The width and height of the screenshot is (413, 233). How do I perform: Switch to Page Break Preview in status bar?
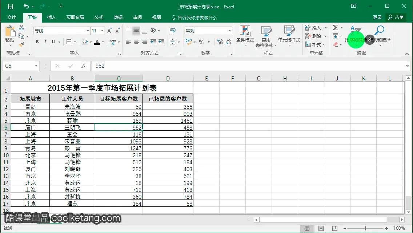pos(334,228)
